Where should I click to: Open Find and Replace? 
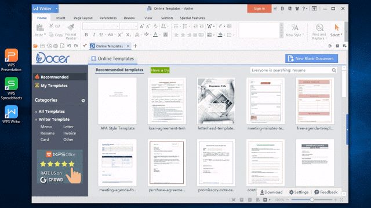(x=319, y=32)
